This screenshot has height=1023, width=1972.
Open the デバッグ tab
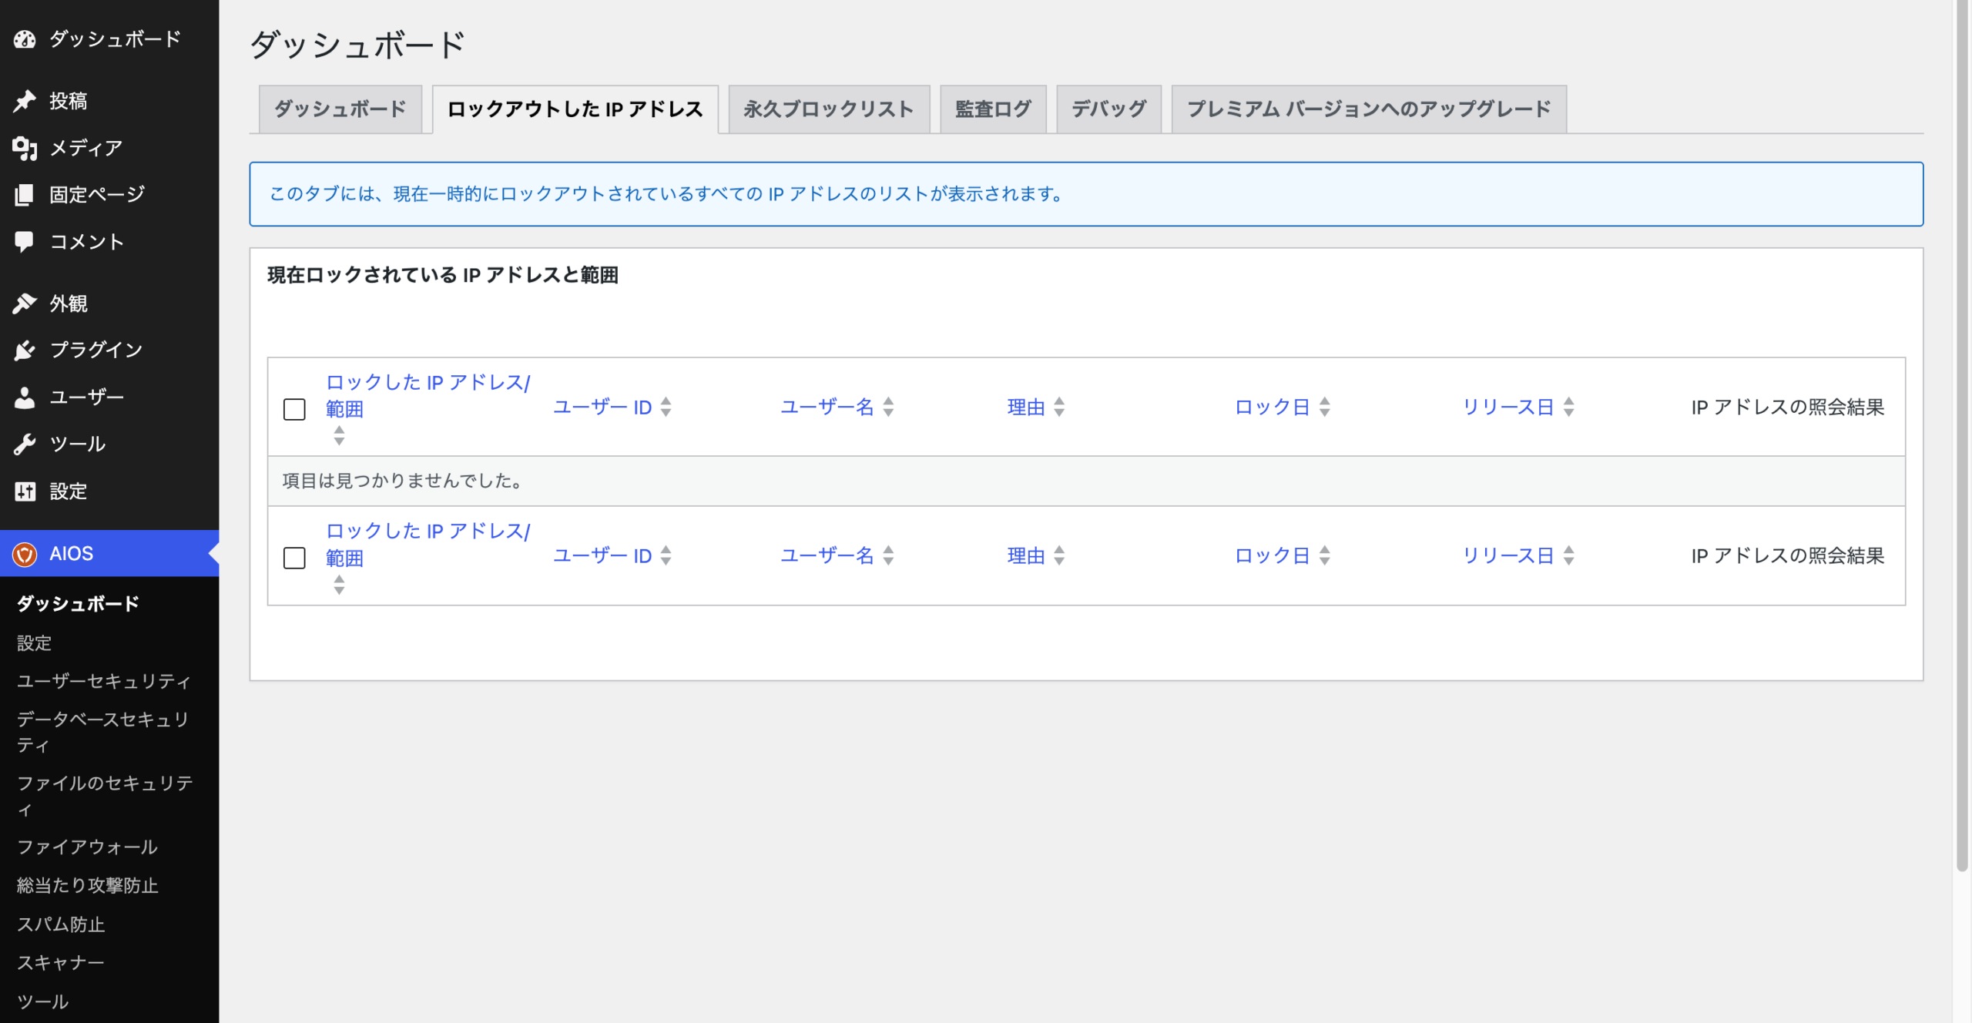(1108, 109)
